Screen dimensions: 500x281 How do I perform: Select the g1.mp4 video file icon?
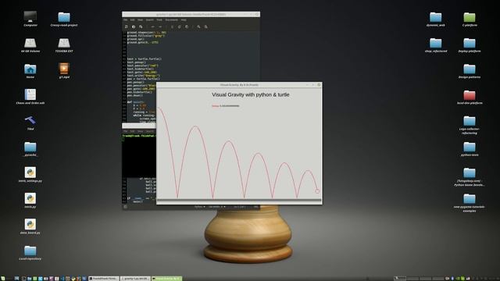pyautogui.click(x=64, y=71)
